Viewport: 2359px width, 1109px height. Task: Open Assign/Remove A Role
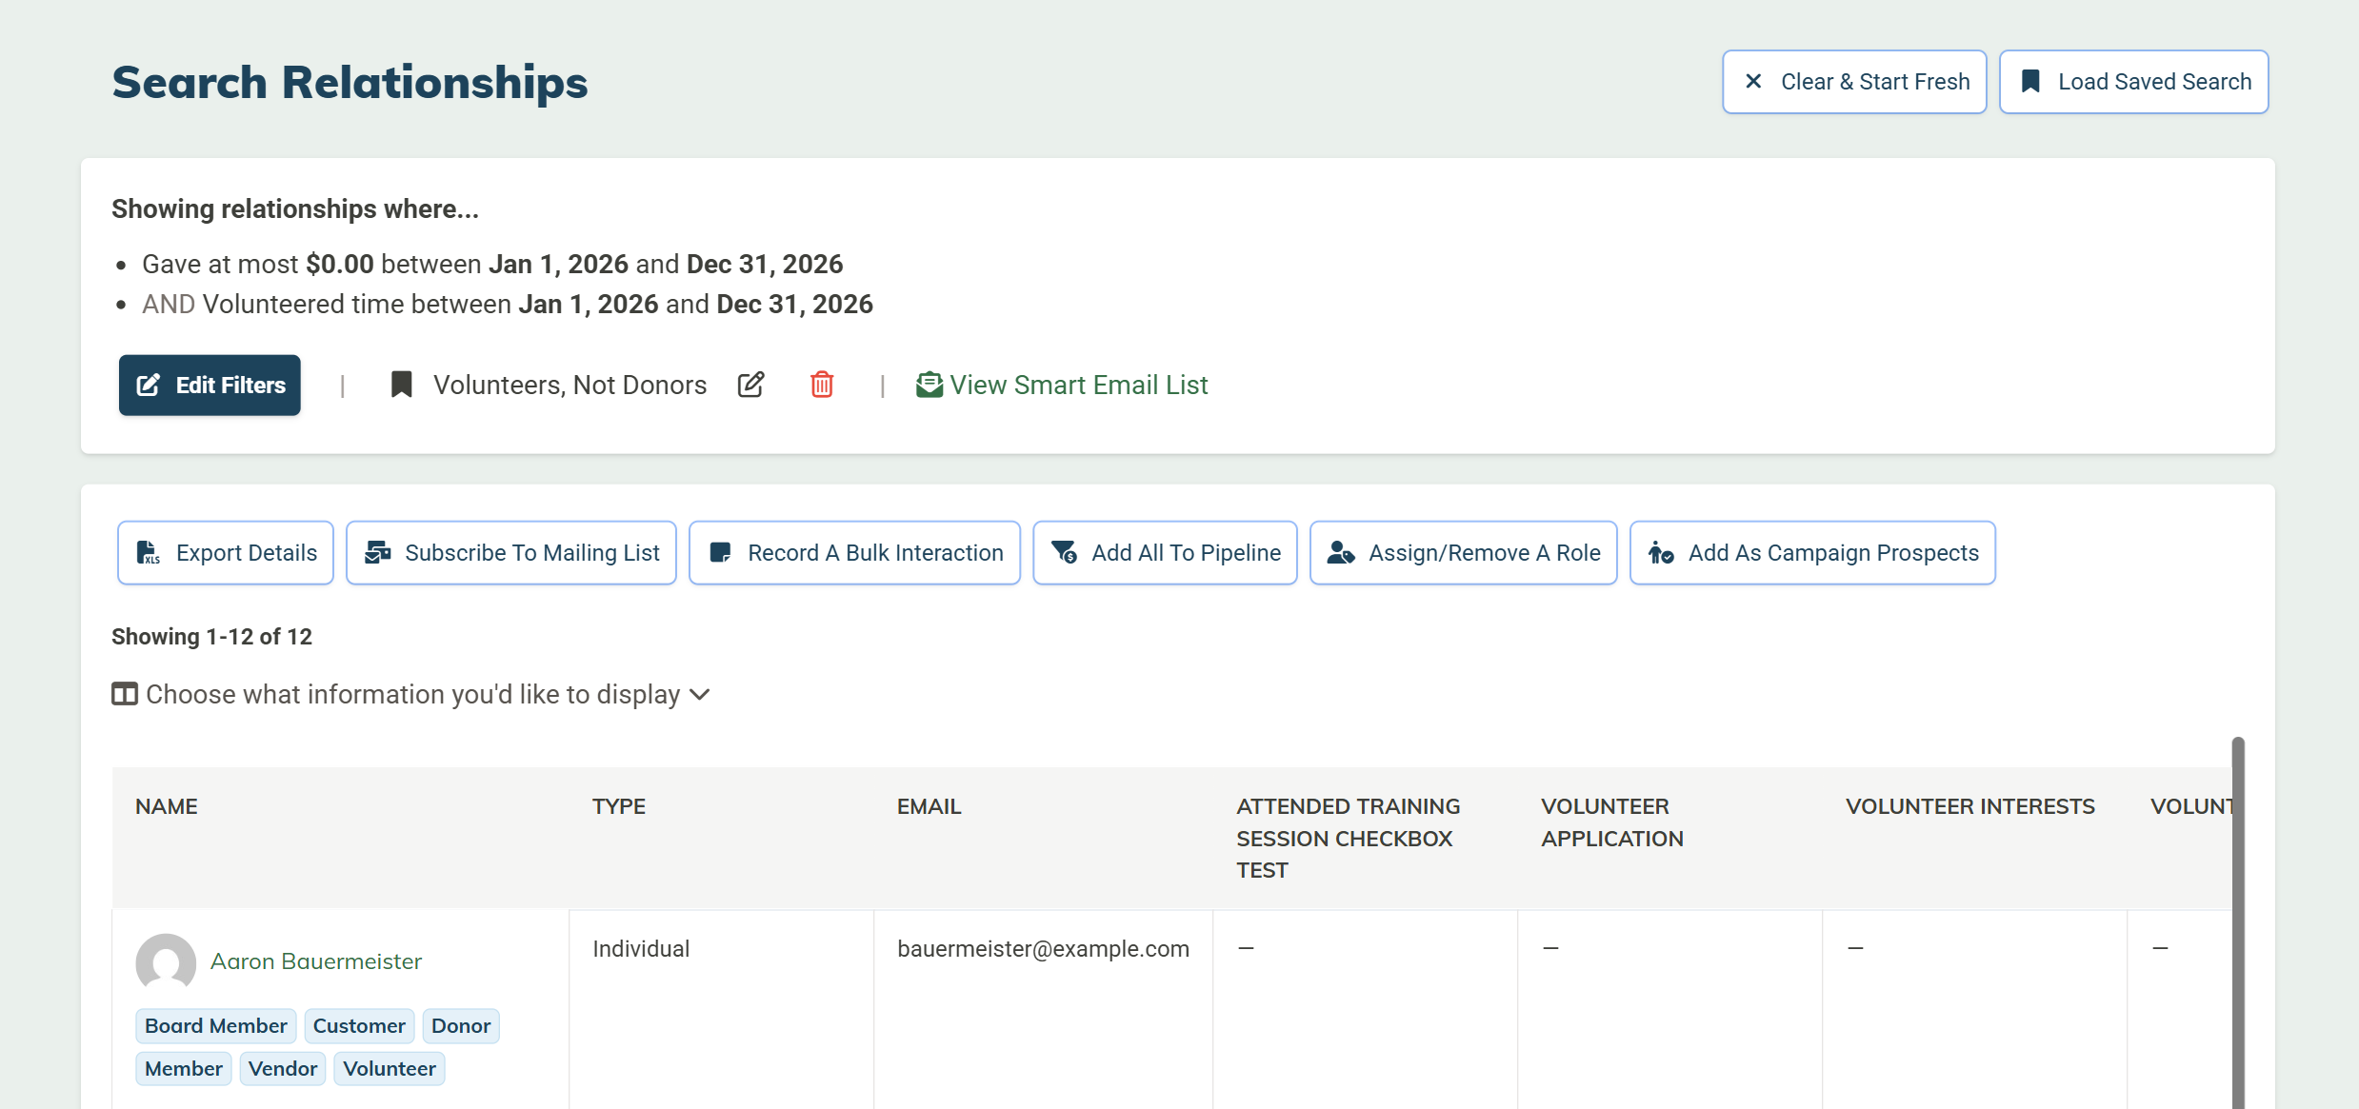1463,553
